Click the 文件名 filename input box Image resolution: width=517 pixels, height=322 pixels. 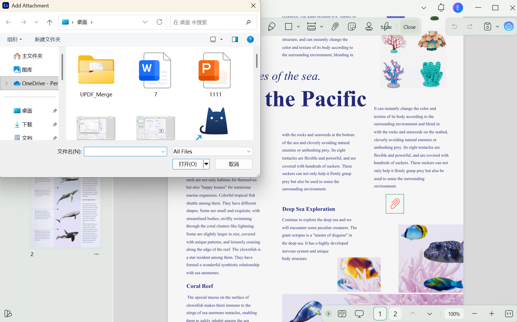click(x=125, y=151)
